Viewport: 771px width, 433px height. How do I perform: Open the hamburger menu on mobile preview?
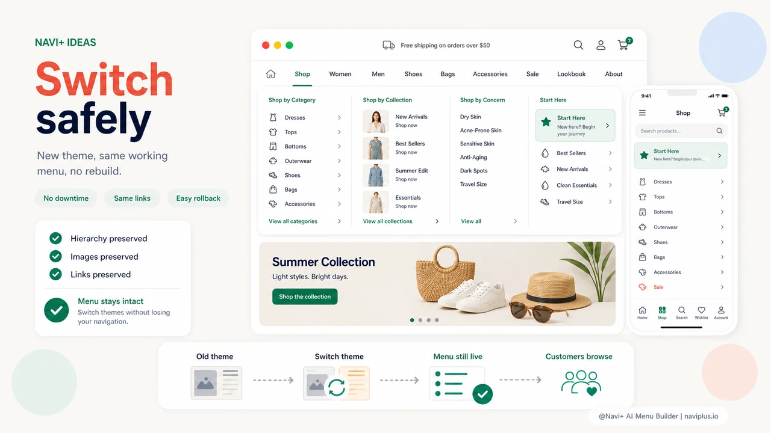click(x=642, y=113)
